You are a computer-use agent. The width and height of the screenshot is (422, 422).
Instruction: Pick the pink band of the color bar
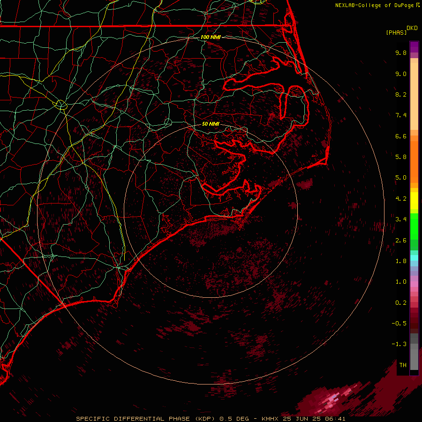[x=414, y=284]
